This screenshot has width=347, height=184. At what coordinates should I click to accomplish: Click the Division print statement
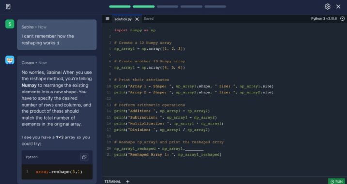coord(162,130)
